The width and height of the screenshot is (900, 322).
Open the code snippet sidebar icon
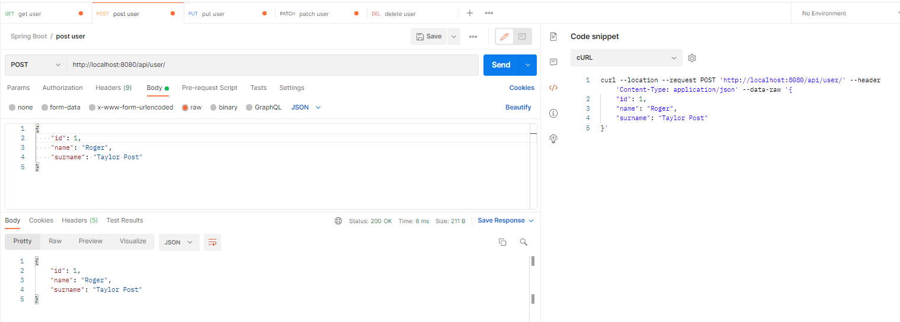553,88
